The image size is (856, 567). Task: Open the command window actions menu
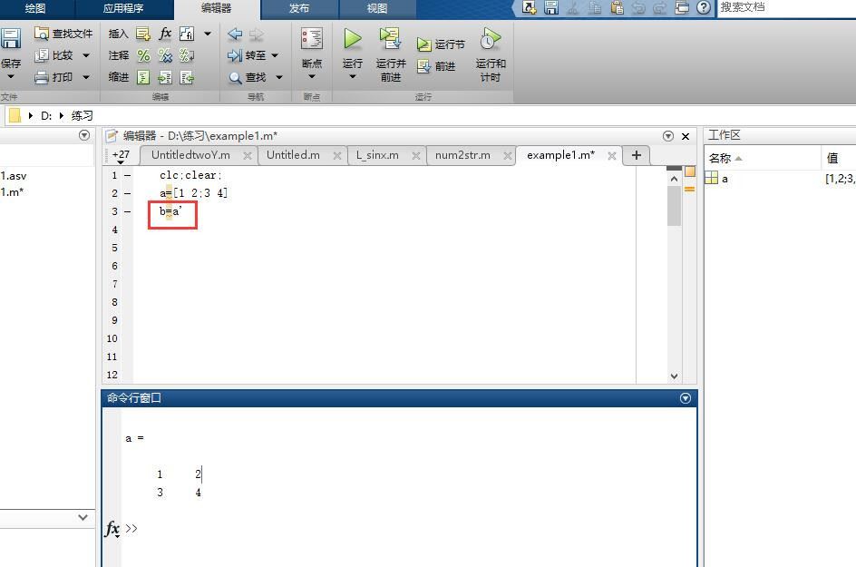pyautogui.click(x=686, y=398)
